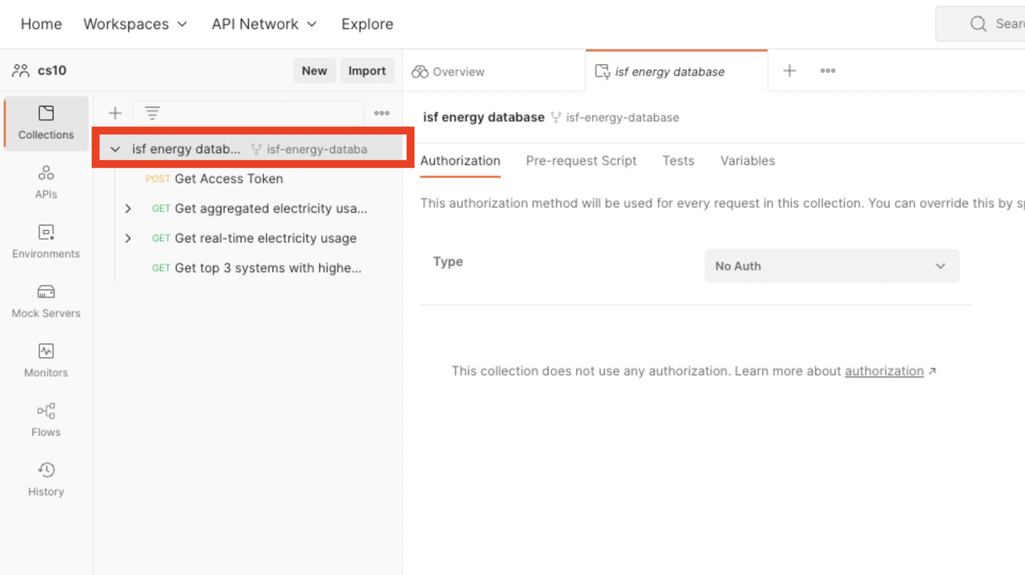Open collections panel three-dot options menu
The width and height of the screenshot is (1025, 575).
[382, 113]
